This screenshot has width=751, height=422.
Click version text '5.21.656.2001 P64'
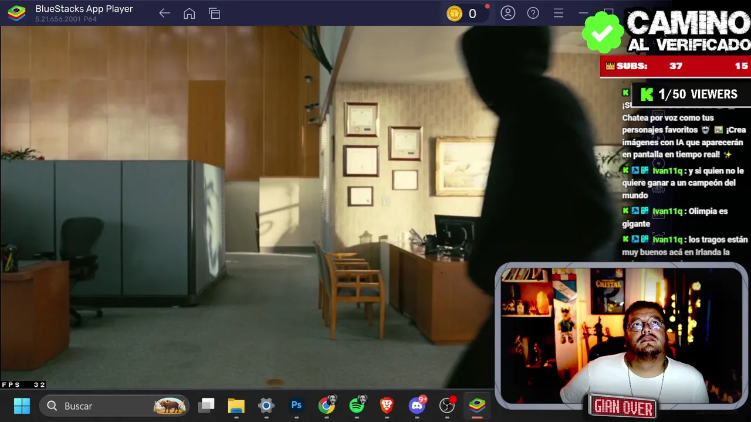click(66, 19)
